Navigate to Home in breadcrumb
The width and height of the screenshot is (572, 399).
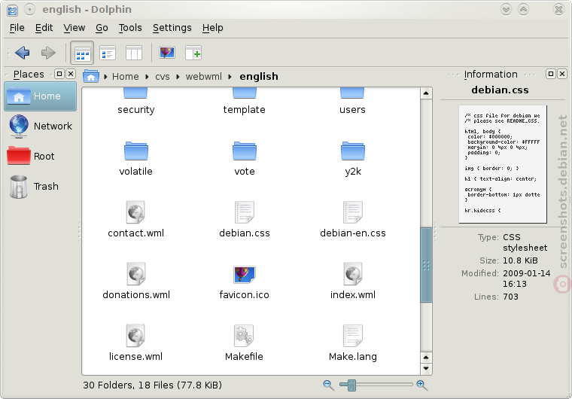pos(126,77)
